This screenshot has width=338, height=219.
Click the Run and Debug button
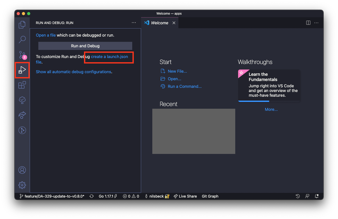85,46
